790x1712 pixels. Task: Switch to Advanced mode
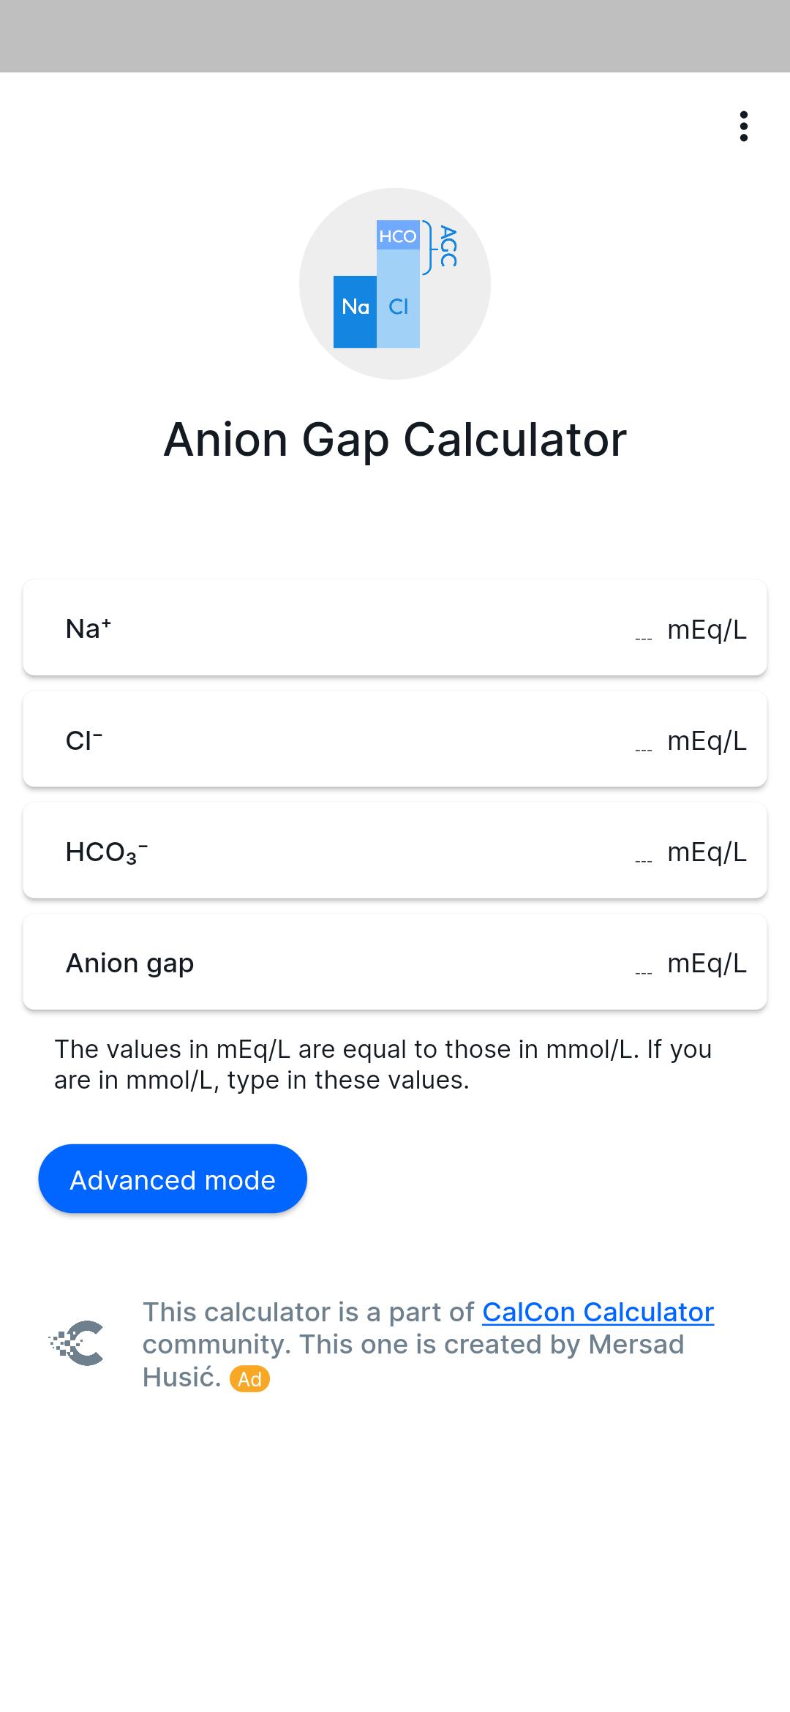point(173,1179)
